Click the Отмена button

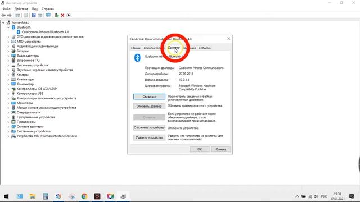pyautogui.click(x=221, y=149)
